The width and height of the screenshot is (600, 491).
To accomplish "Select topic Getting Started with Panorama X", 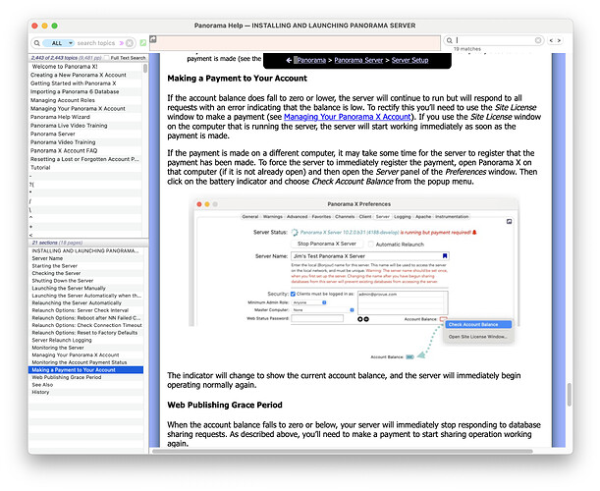I will pos(85,83).
